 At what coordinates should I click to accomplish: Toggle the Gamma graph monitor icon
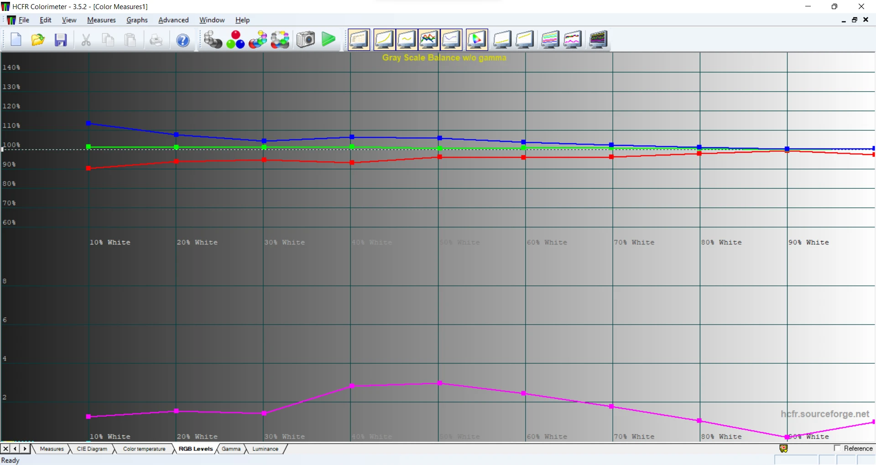point(407,40)
